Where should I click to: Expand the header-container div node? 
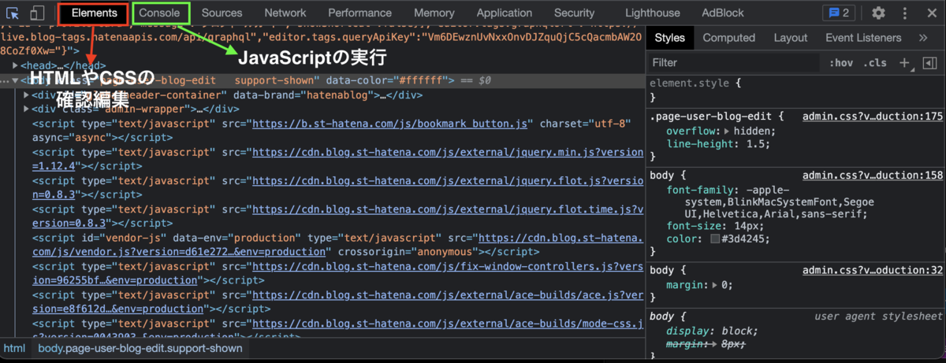27,95
